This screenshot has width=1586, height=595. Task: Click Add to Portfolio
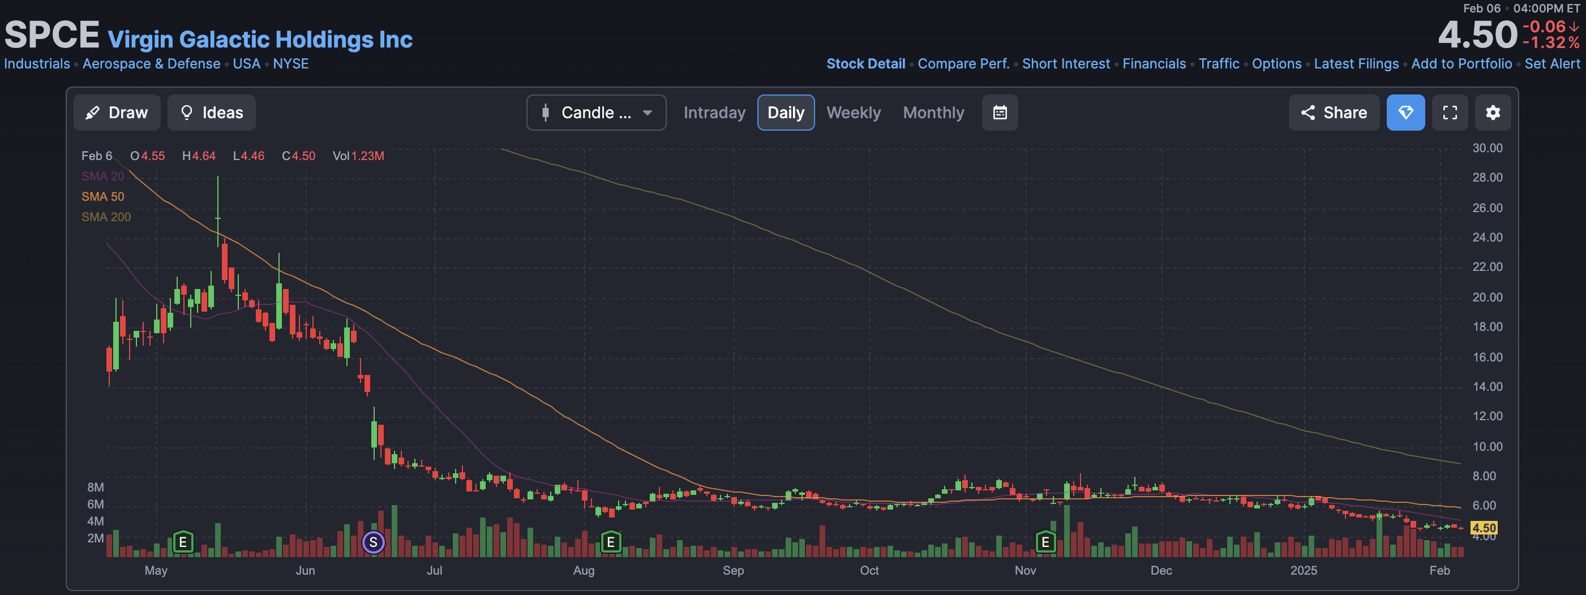click(x=1461, y=64)
